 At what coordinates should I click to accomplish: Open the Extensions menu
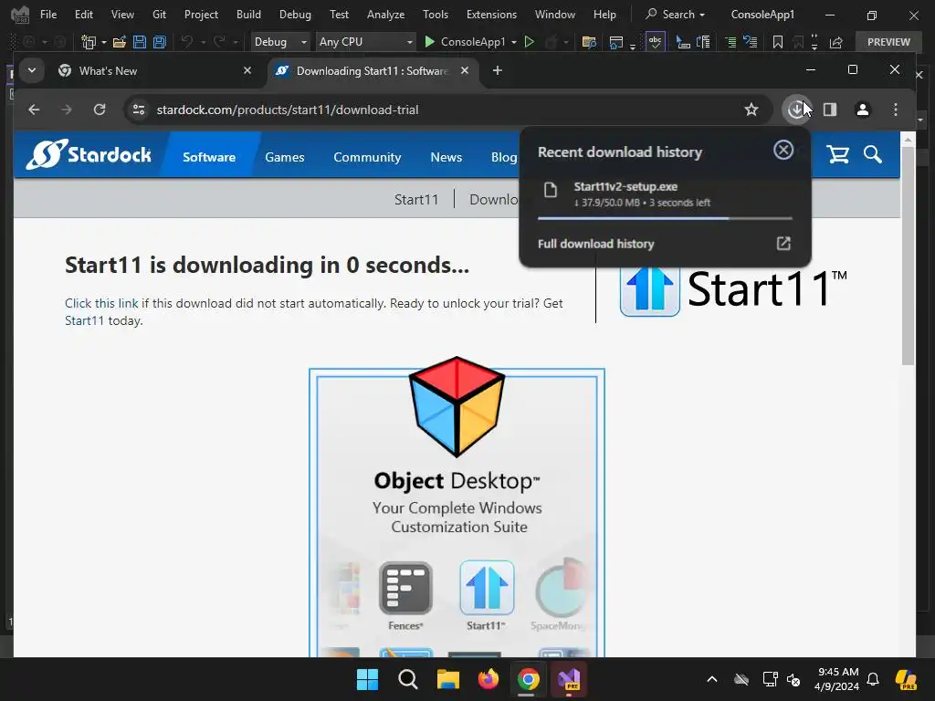[491, 15]
